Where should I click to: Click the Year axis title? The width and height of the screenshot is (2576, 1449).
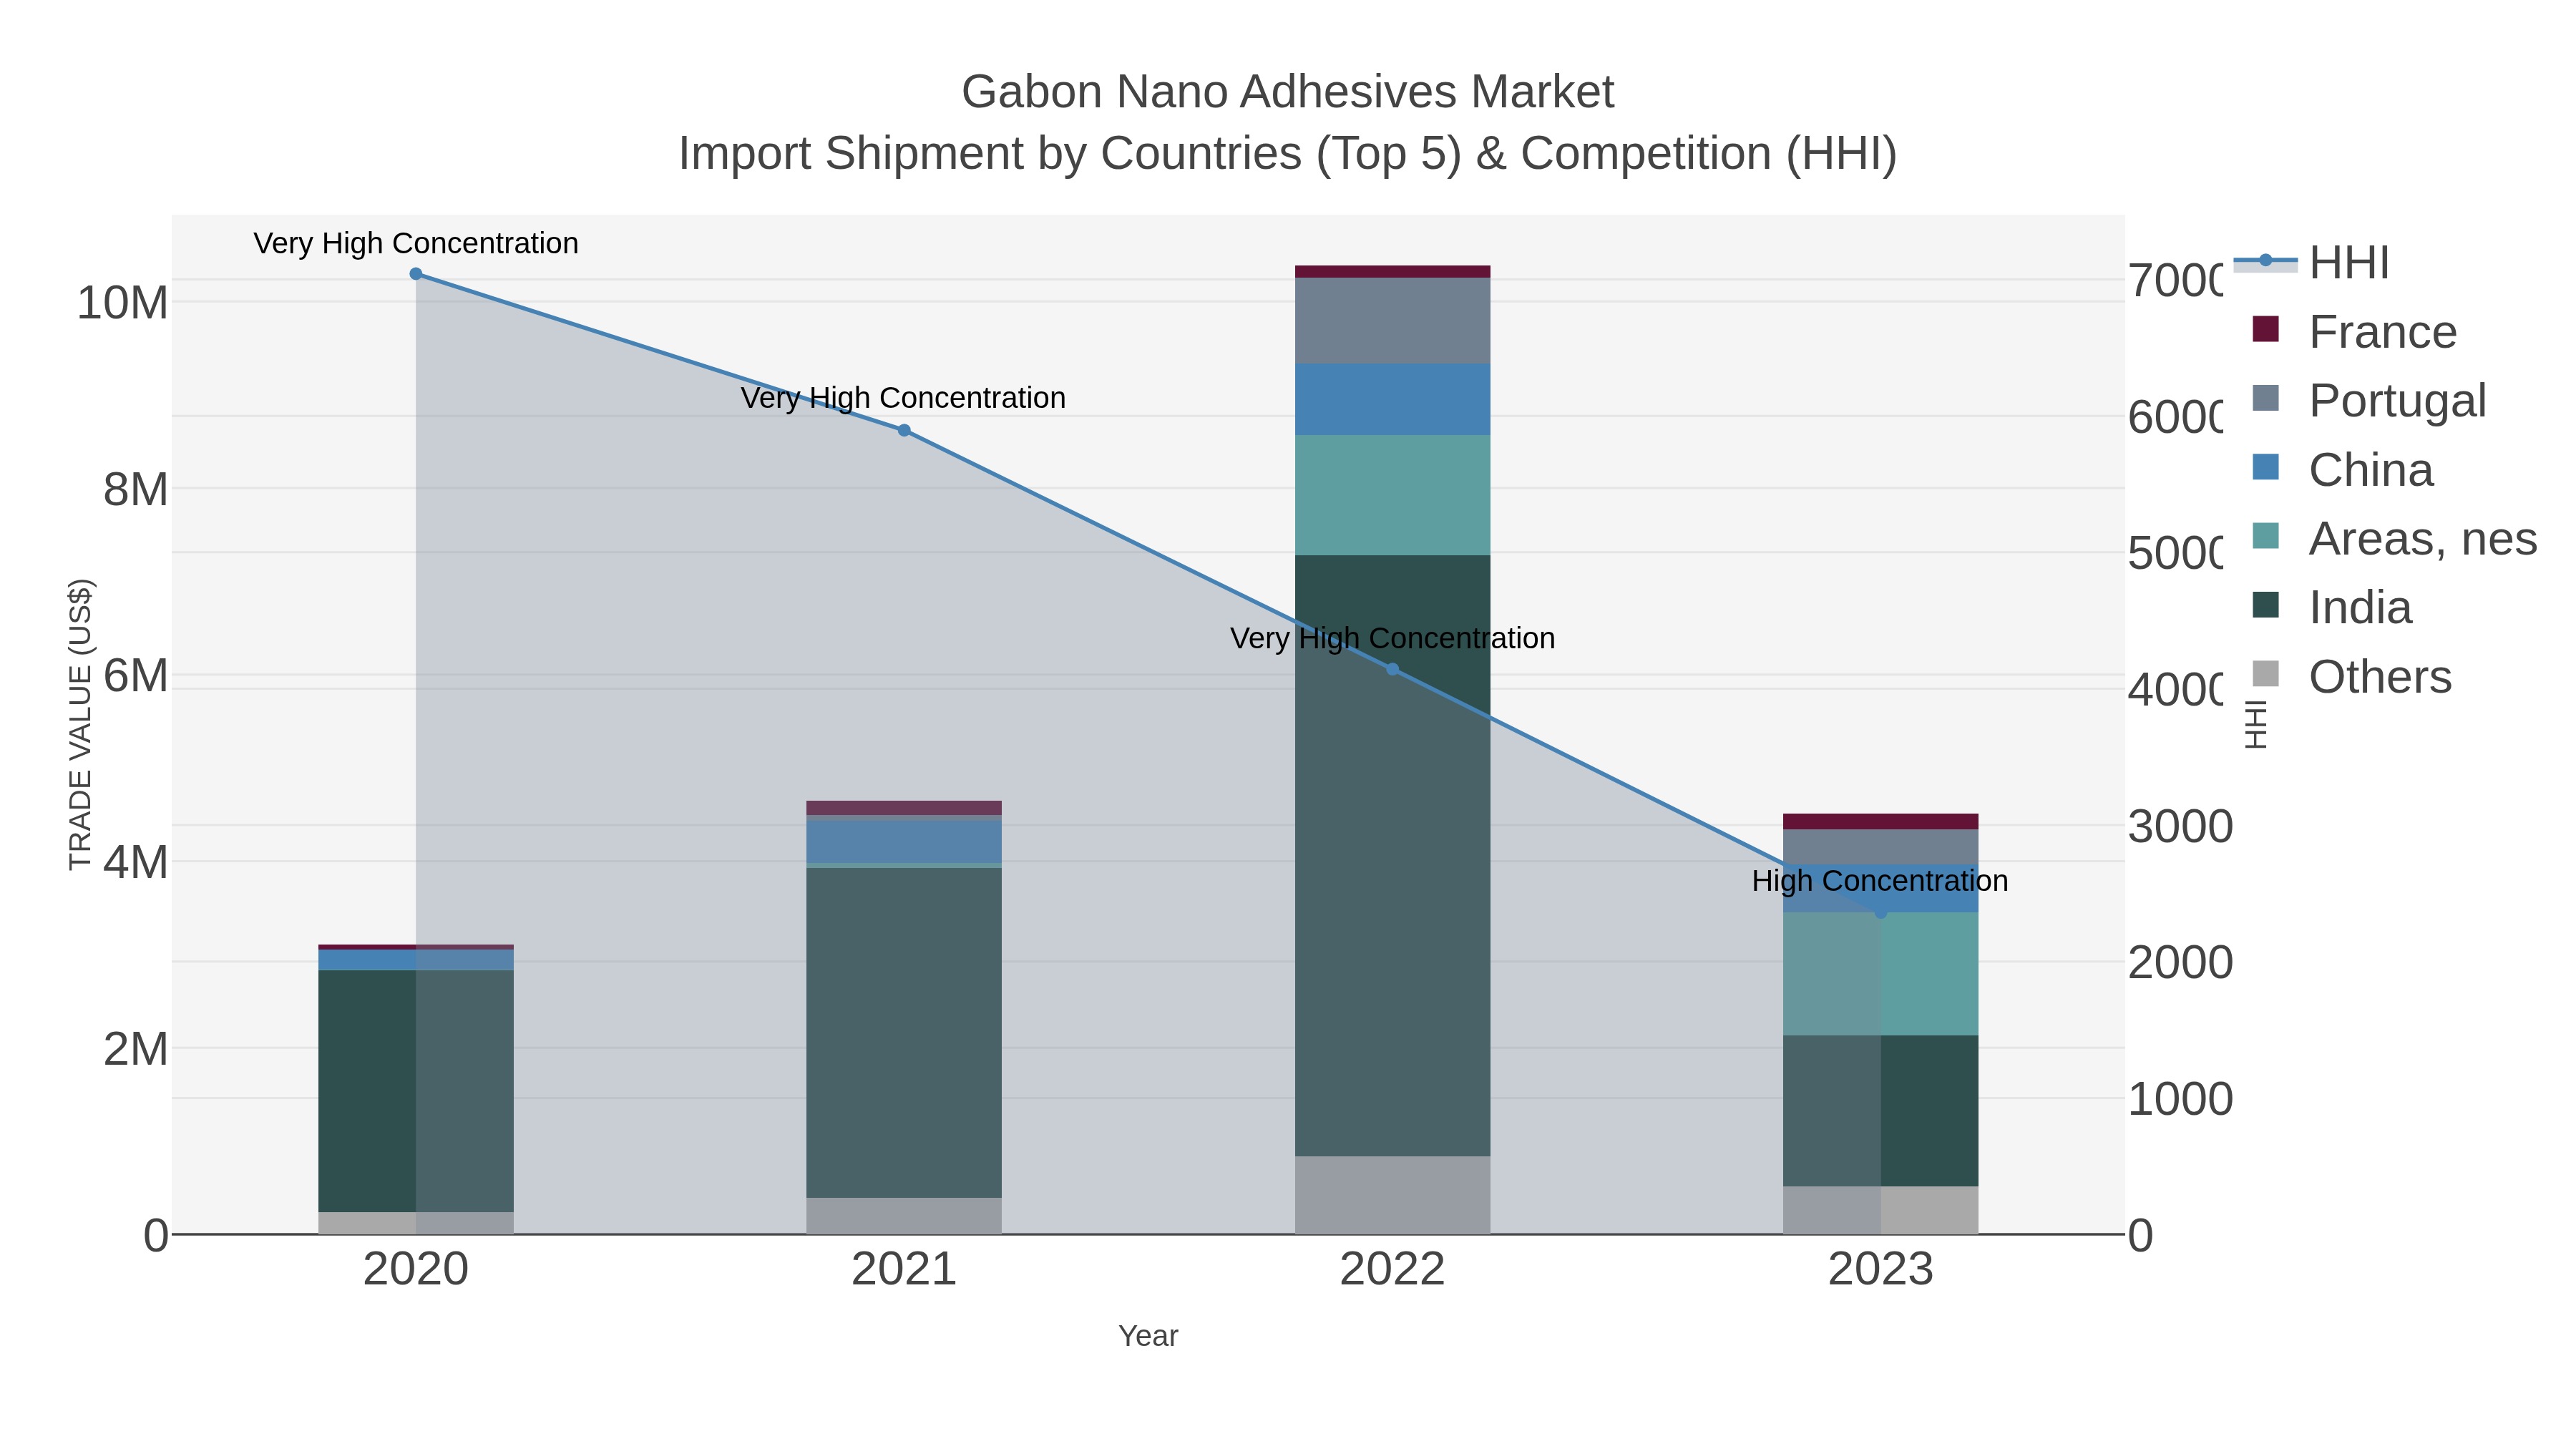[1148, 1336]
